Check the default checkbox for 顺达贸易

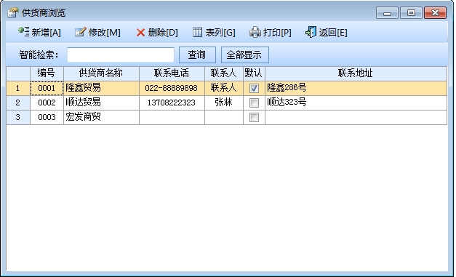(x=254, y=103)
